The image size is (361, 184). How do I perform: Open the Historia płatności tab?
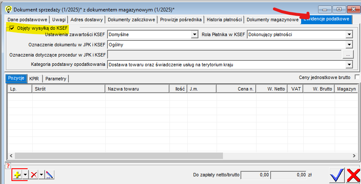coord(224,20)
